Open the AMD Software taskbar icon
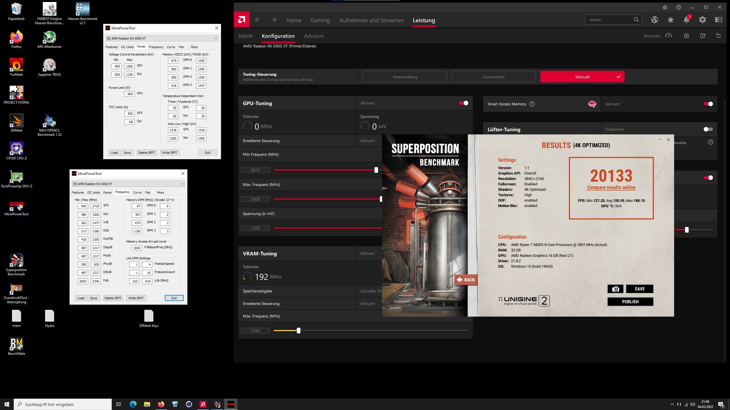This screenshot has height=410, width=730. tap(203, 404)
